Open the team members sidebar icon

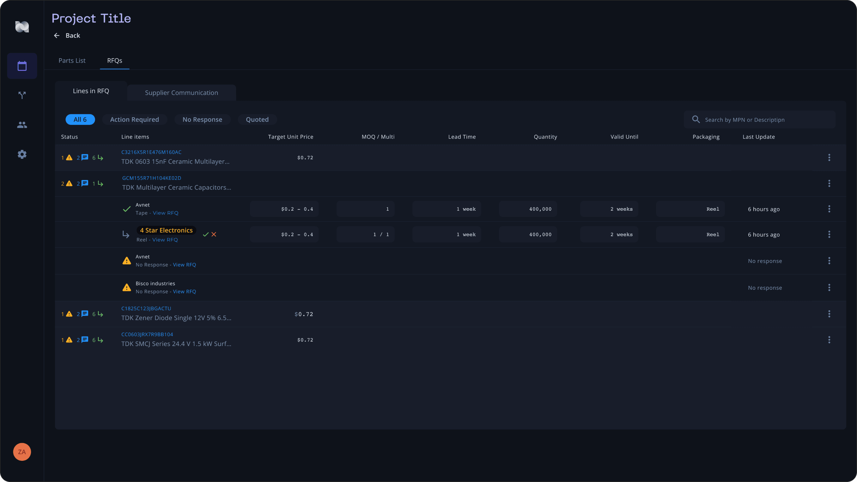[x=22, y=125]
